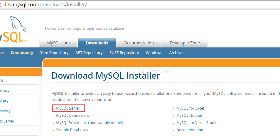The image size is (280, 136).
Task: Open the MySQL for Excel link
Action: (190, 108)
